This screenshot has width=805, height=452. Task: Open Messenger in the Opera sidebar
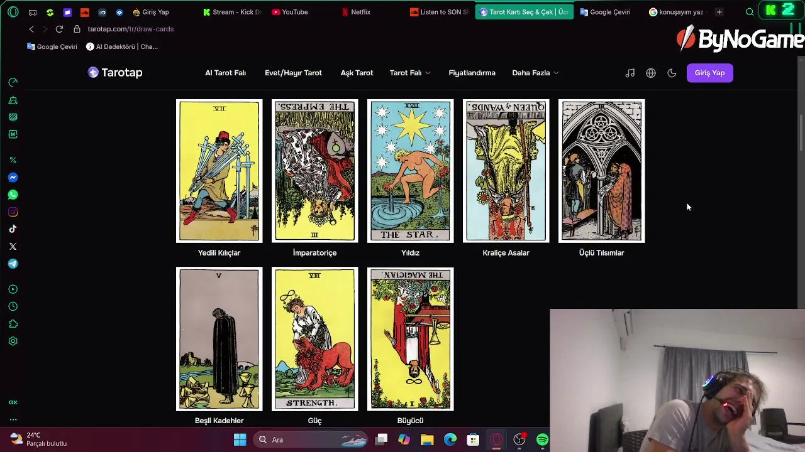13,178
